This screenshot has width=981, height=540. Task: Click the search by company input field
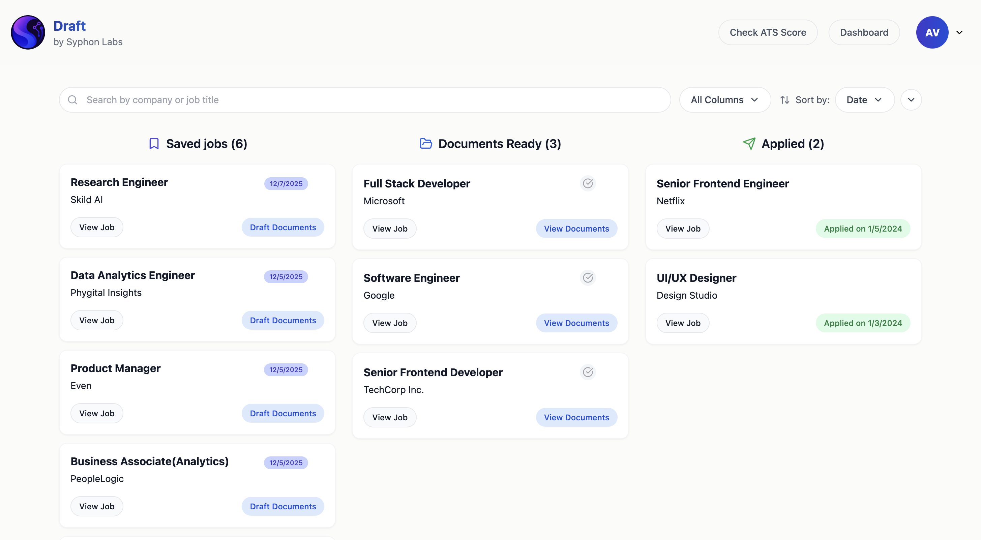pyautogui.click(x=267, y=99)
